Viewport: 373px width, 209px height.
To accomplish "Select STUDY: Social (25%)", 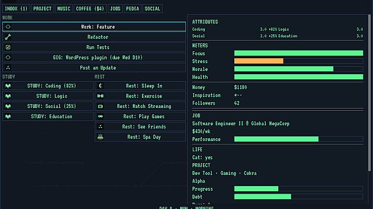I will [48, 106].
